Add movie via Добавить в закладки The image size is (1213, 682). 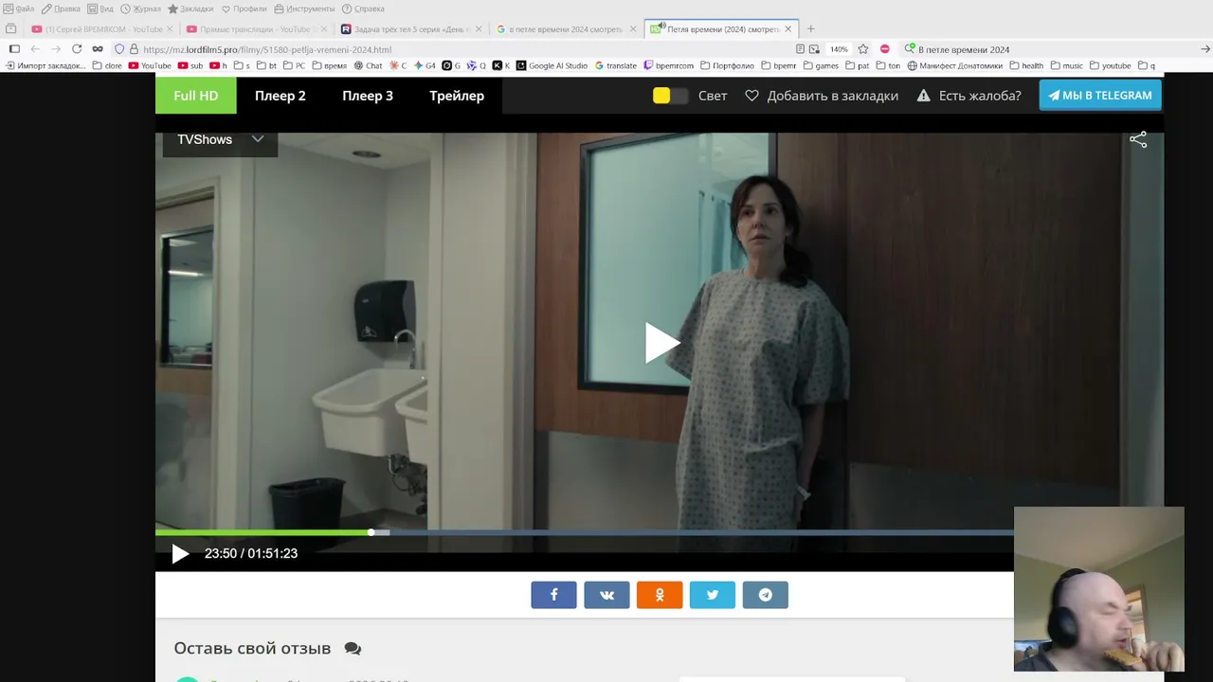[822, 96]
